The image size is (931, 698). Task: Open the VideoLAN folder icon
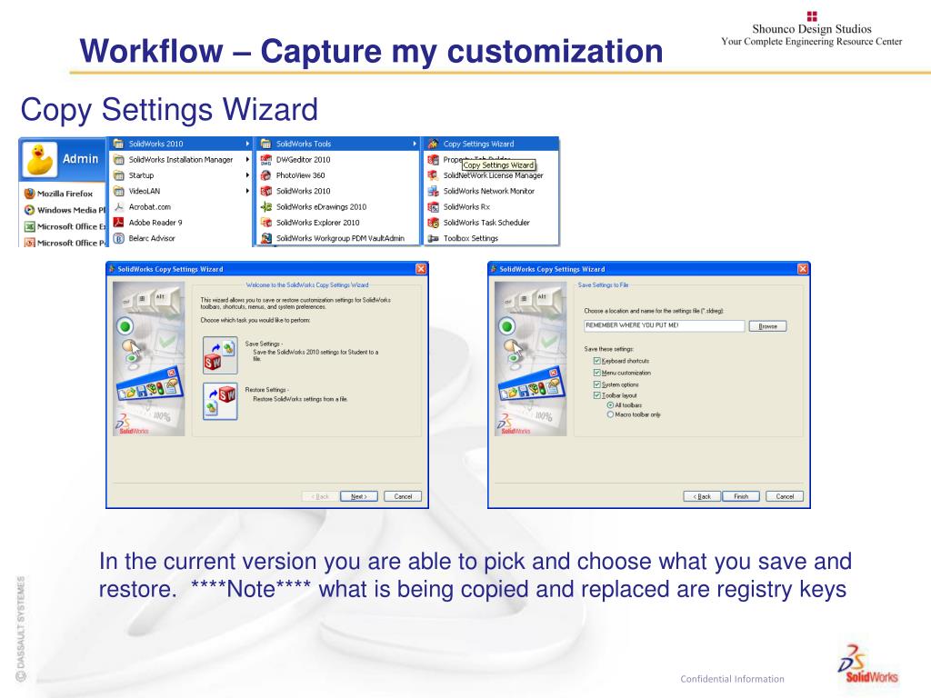[119, 191]
